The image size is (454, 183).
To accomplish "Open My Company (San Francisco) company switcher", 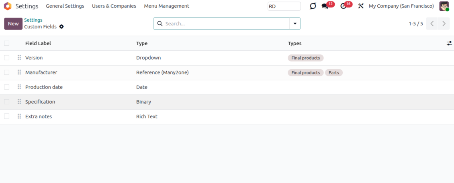I will click(401, 6).
